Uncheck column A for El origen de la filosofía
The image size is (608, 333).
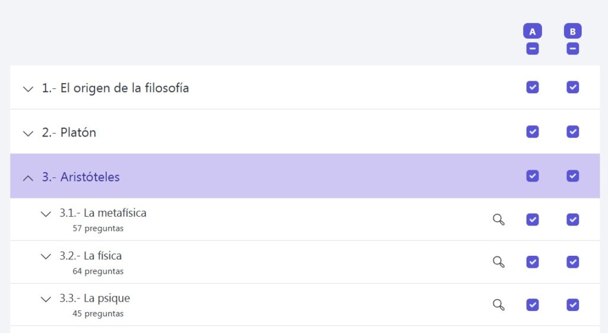tap(532, 87)
